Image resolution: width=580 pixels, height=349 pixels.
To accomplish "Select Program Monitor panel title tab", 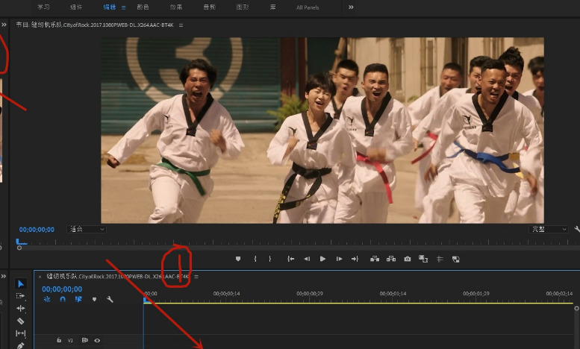I will [95, 25].
